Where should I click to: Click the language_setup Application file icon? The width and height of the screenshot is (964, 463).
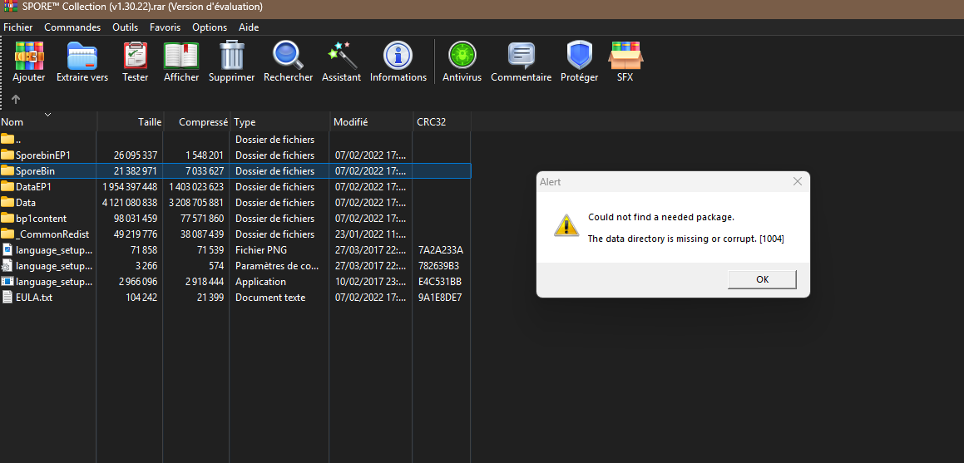pyautogui.click(x=7, y=281)
